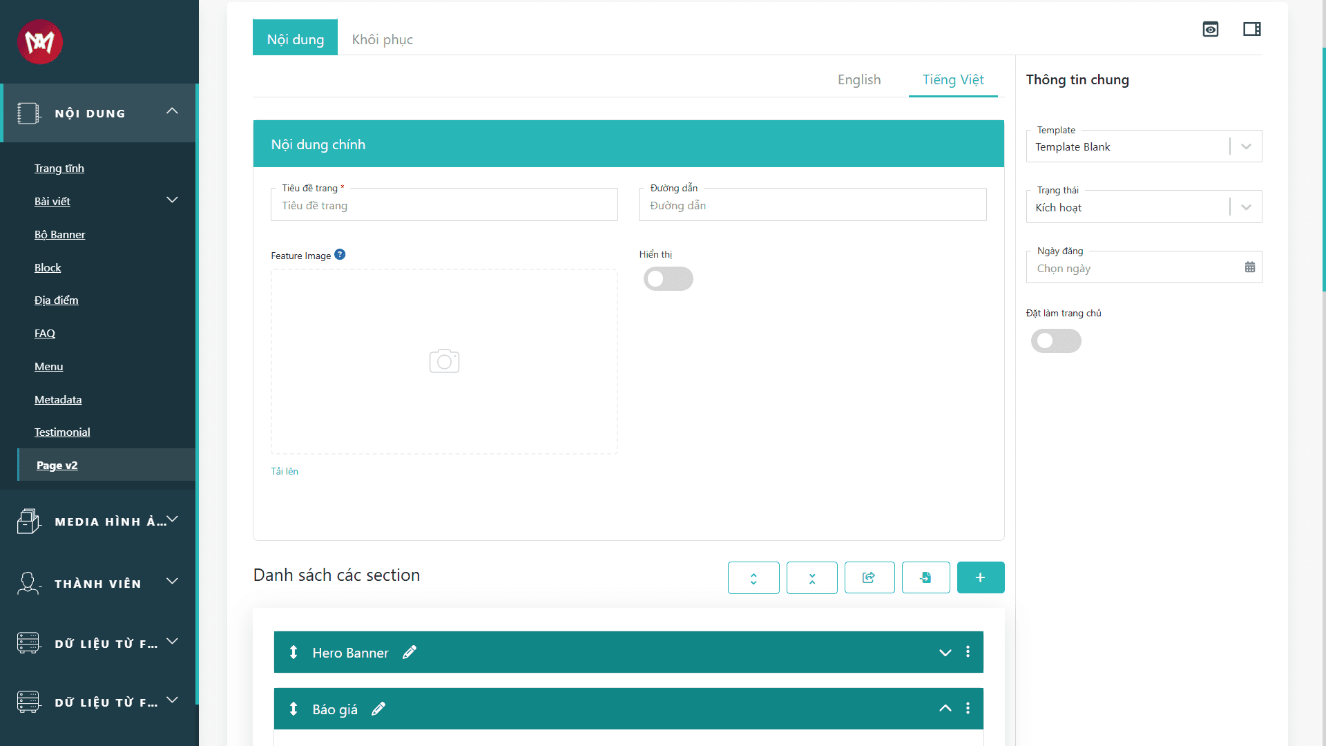This screenshot has height=746, width=1326.
Task: Add a new section with plus button
Action: click(x=981, y=577)
